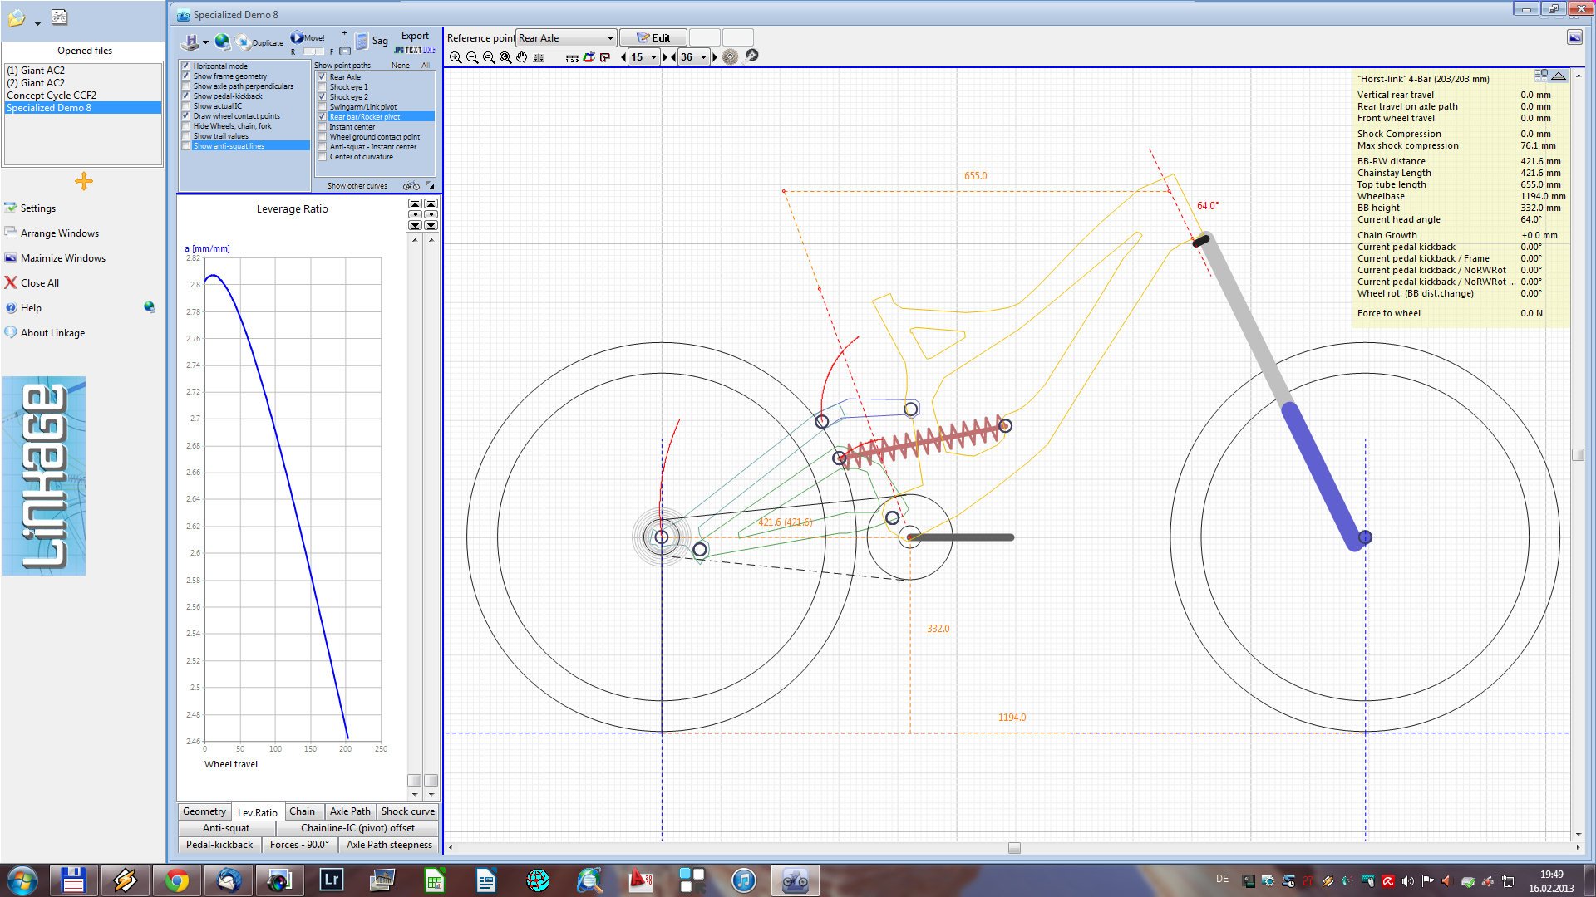Screen dimensions: 1596x897
Task: Export frame as DXF
Action: [430, 50]
